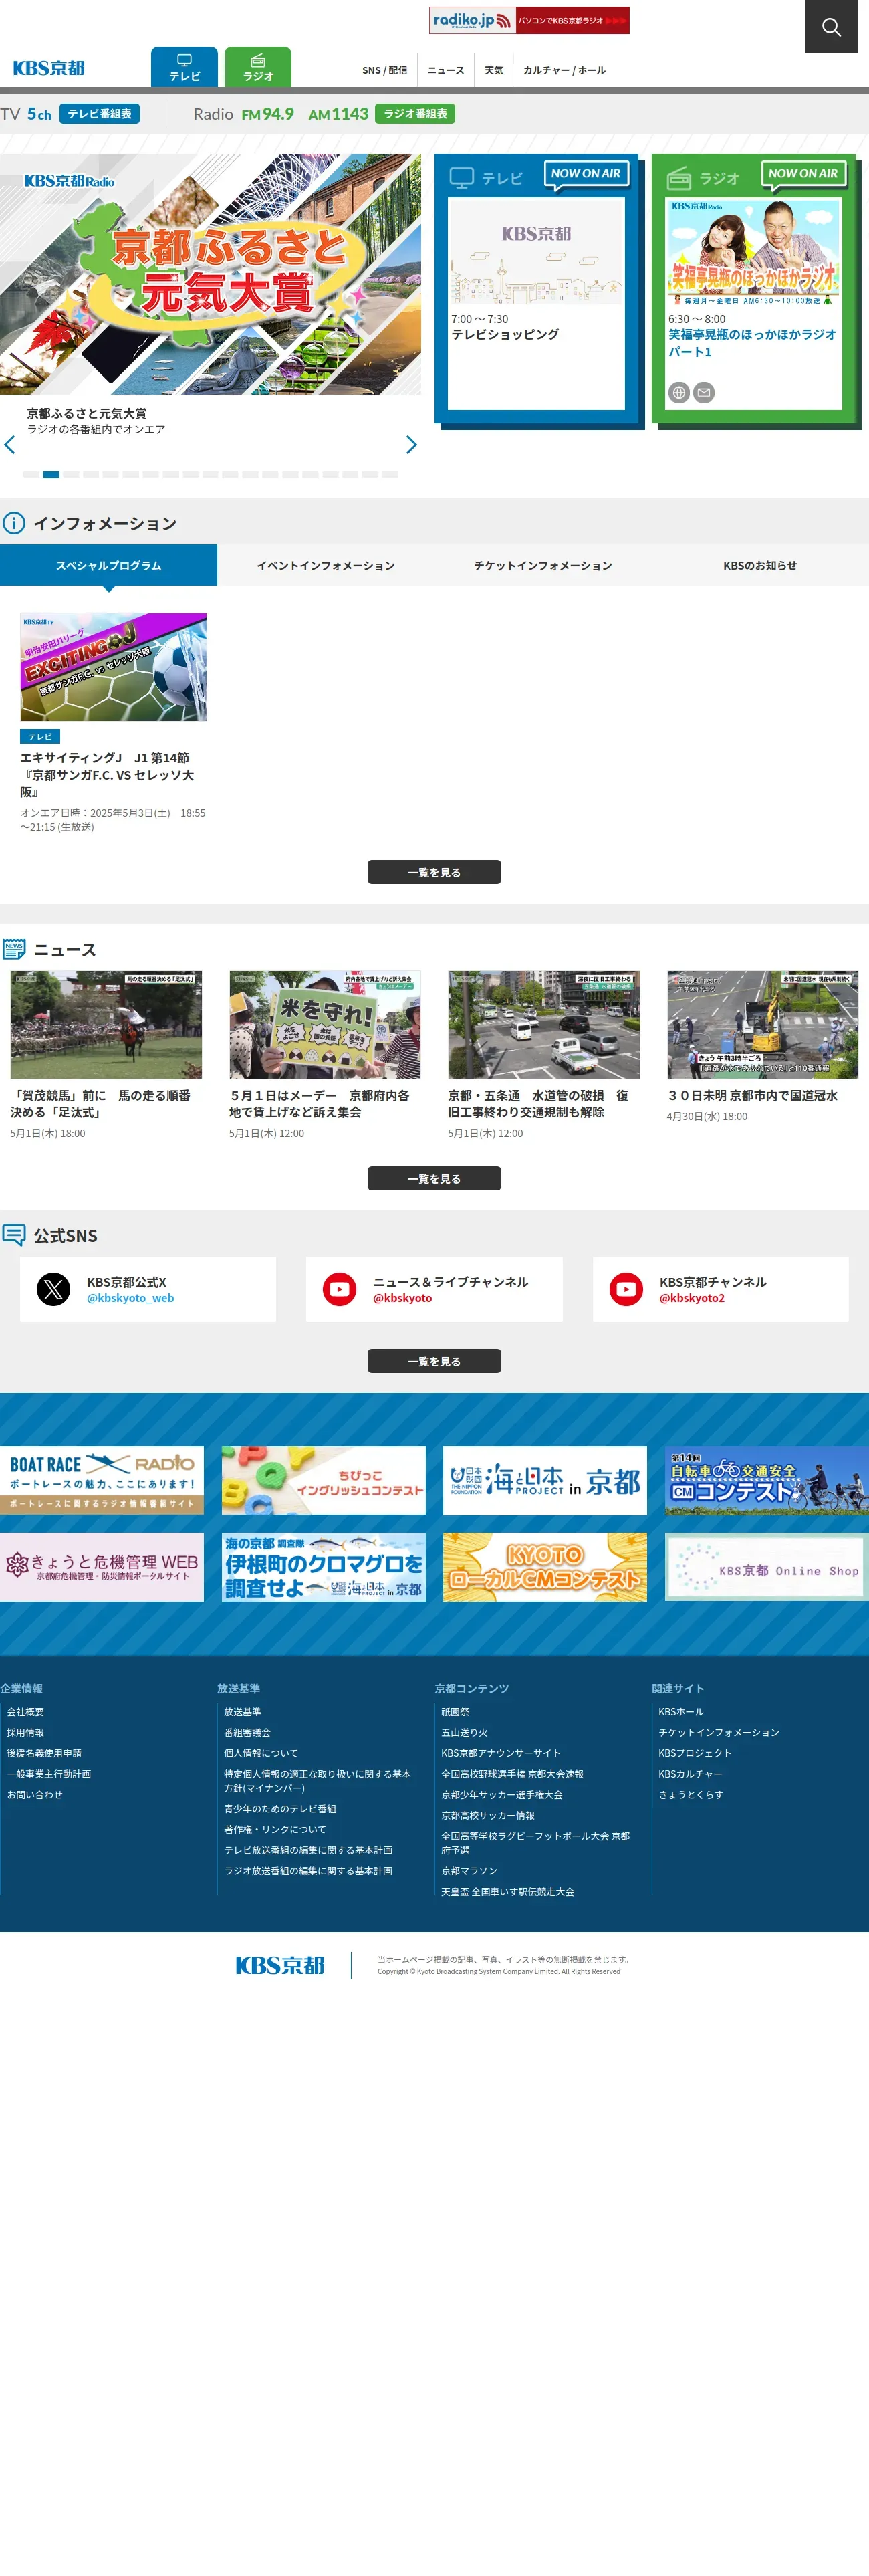Select the first carousel pagination dot
Image resolution: width=869 pixels, height=2576 pixels.
tap(31, 475)
